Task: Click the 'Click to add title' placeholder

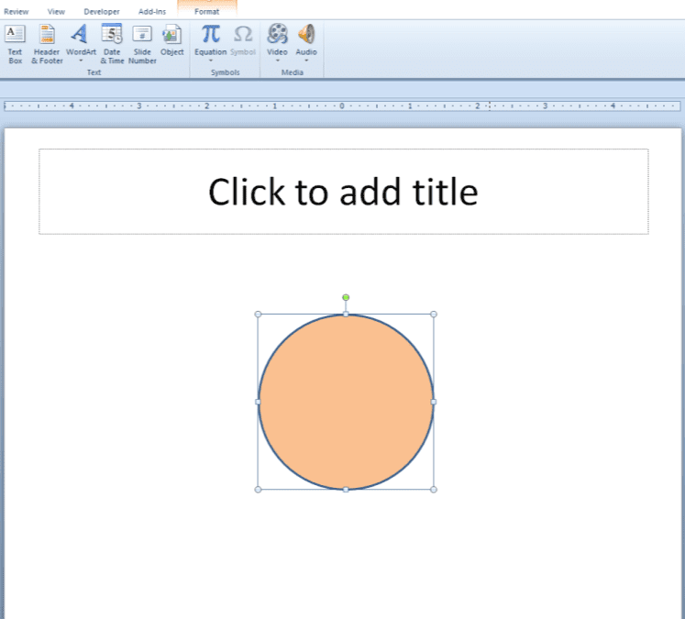Action: click(343, 193)
